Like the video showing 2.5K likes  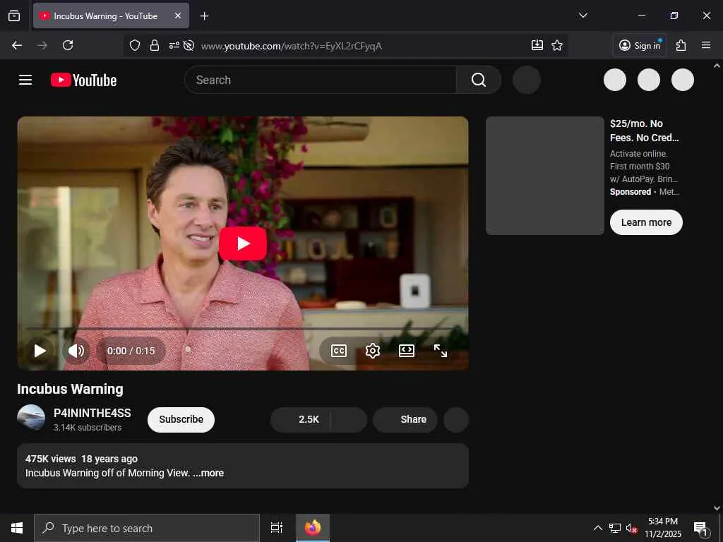(300, 419)
